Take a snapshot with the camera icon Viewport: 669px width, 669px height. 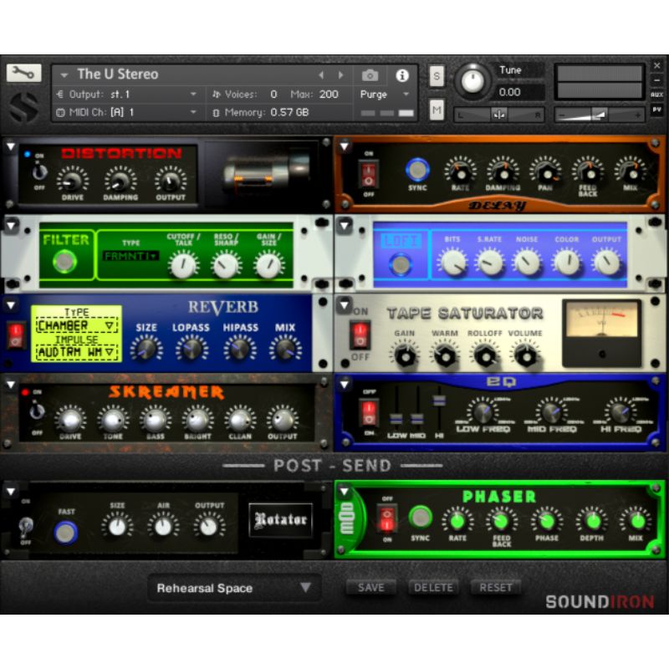pyautogui.click(x=370, y=75)
